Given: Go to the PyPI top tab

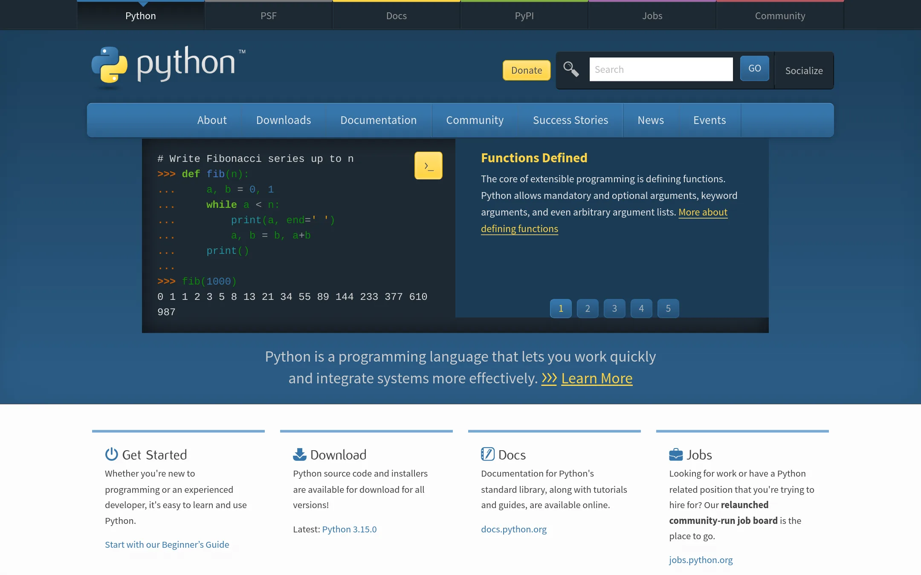Looking at the screenshot, I should click(x=524, y=16).
